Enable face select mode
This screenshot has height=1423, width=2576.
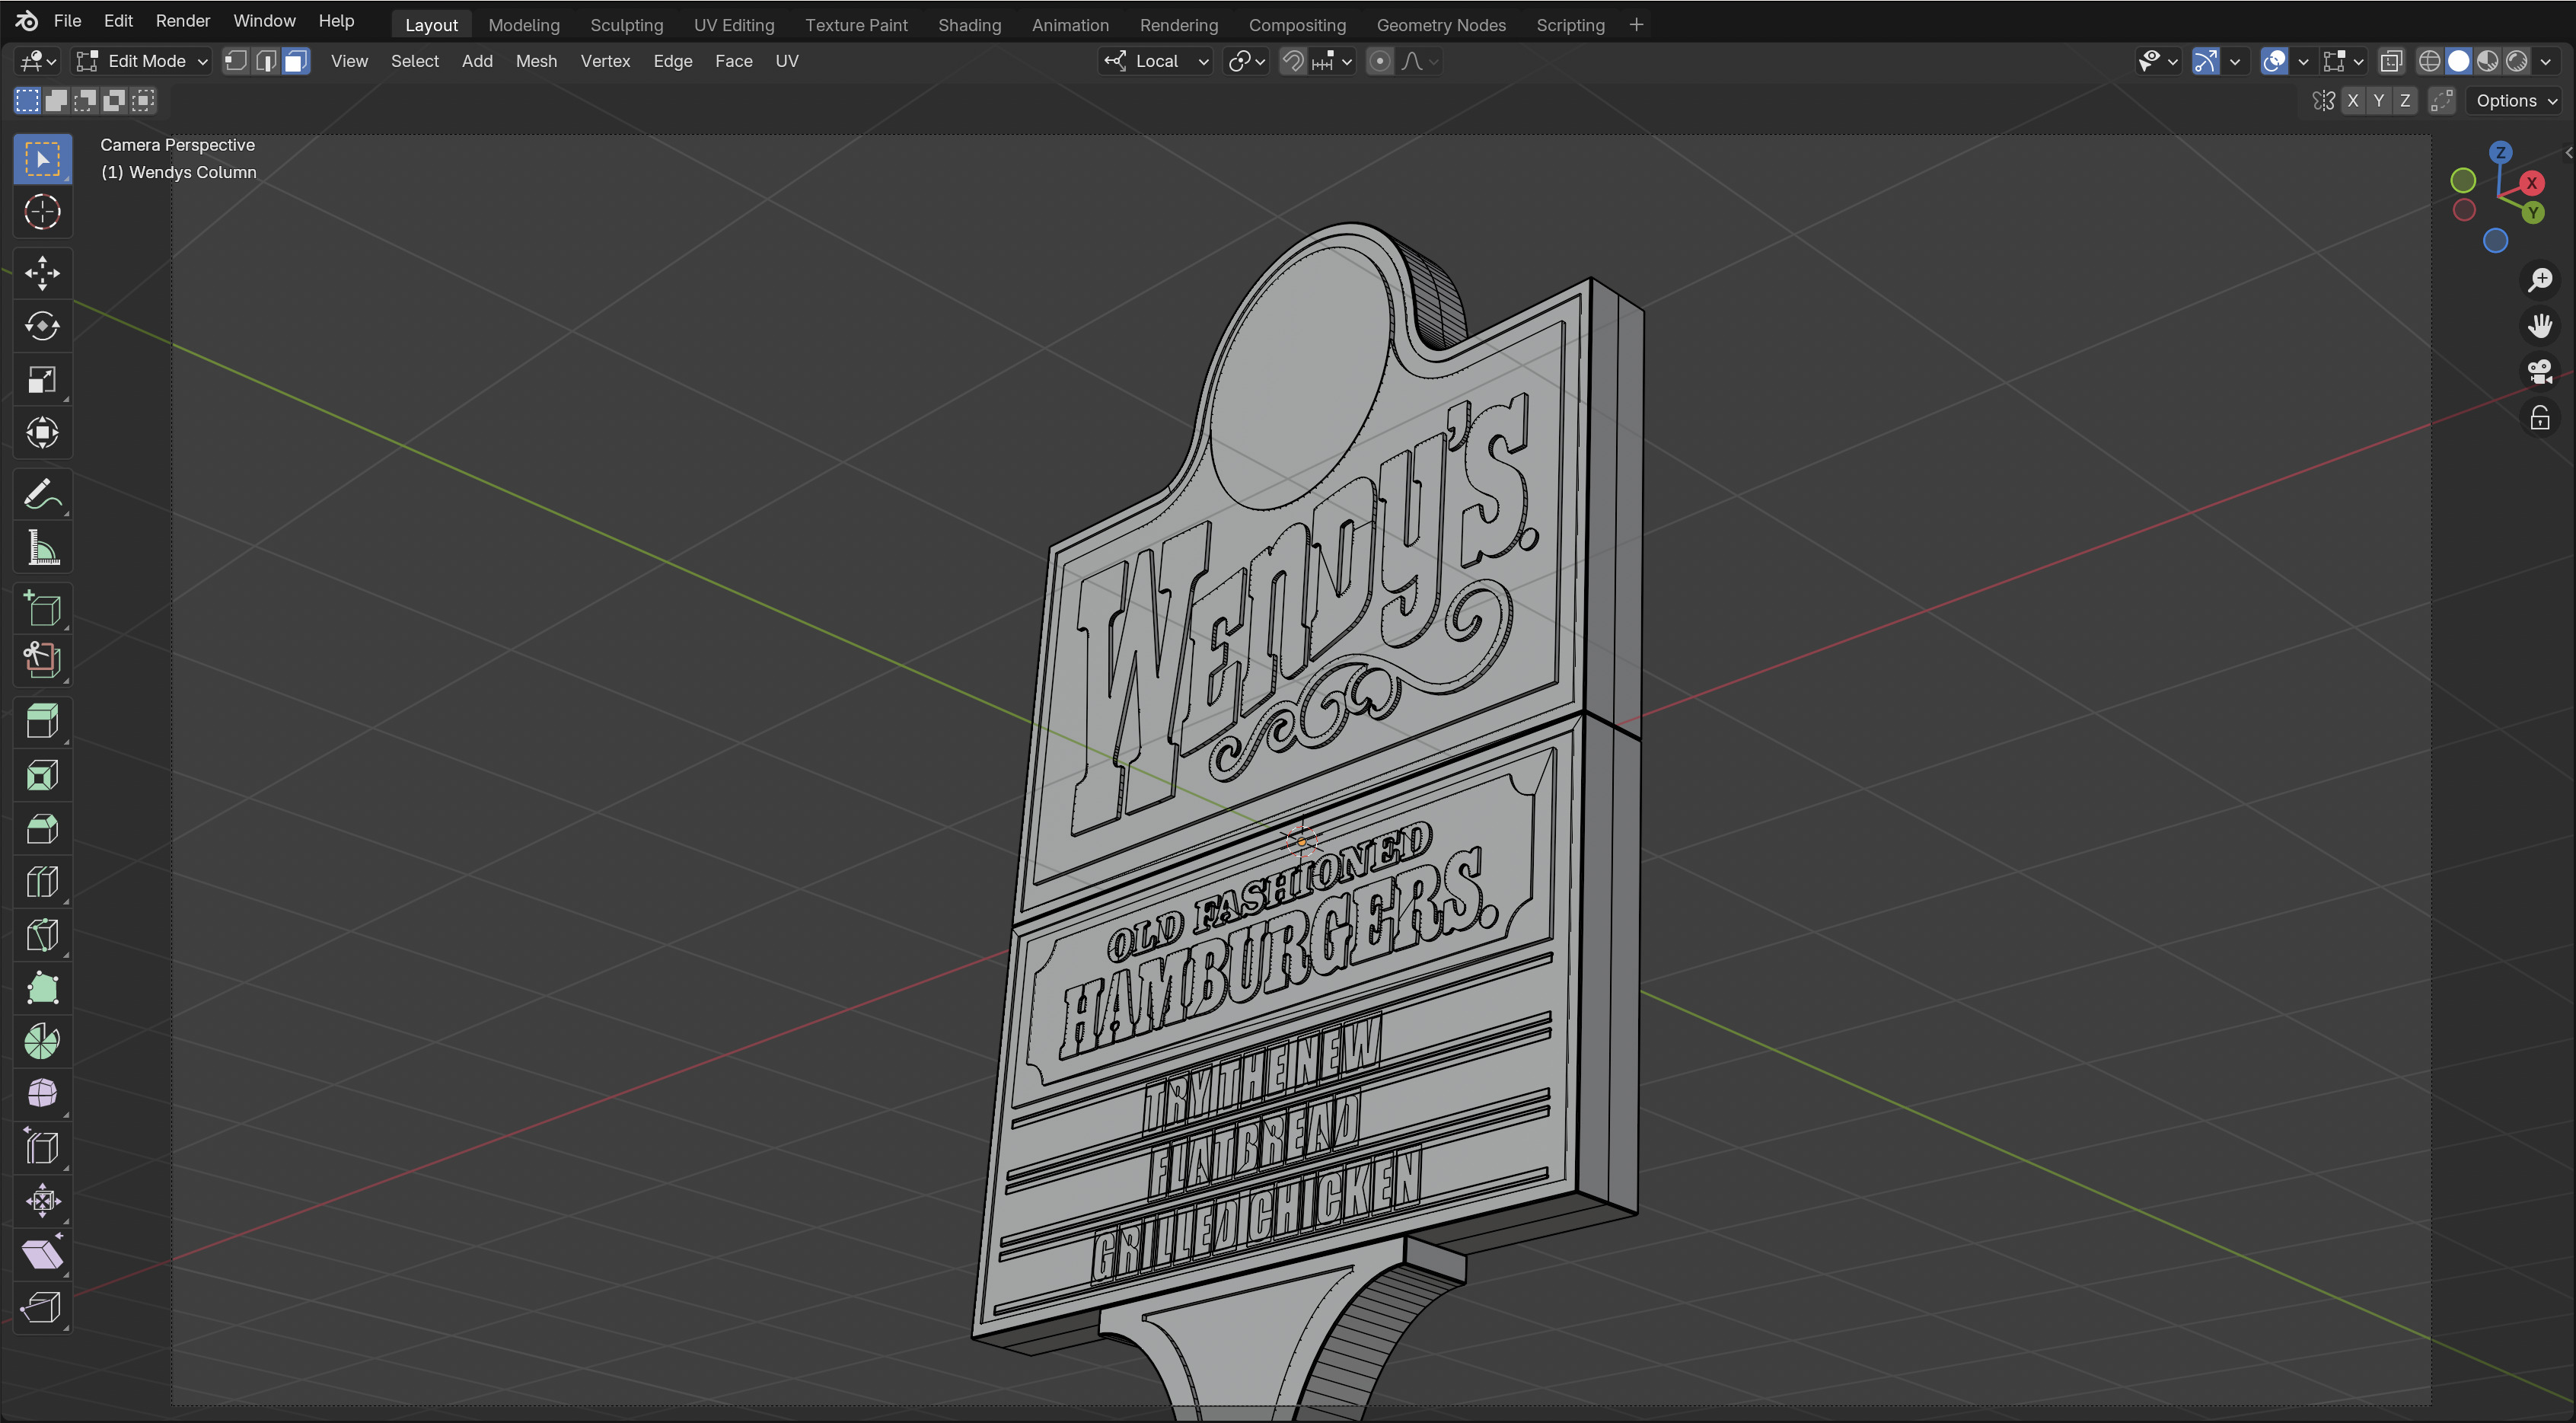[296, 61]
